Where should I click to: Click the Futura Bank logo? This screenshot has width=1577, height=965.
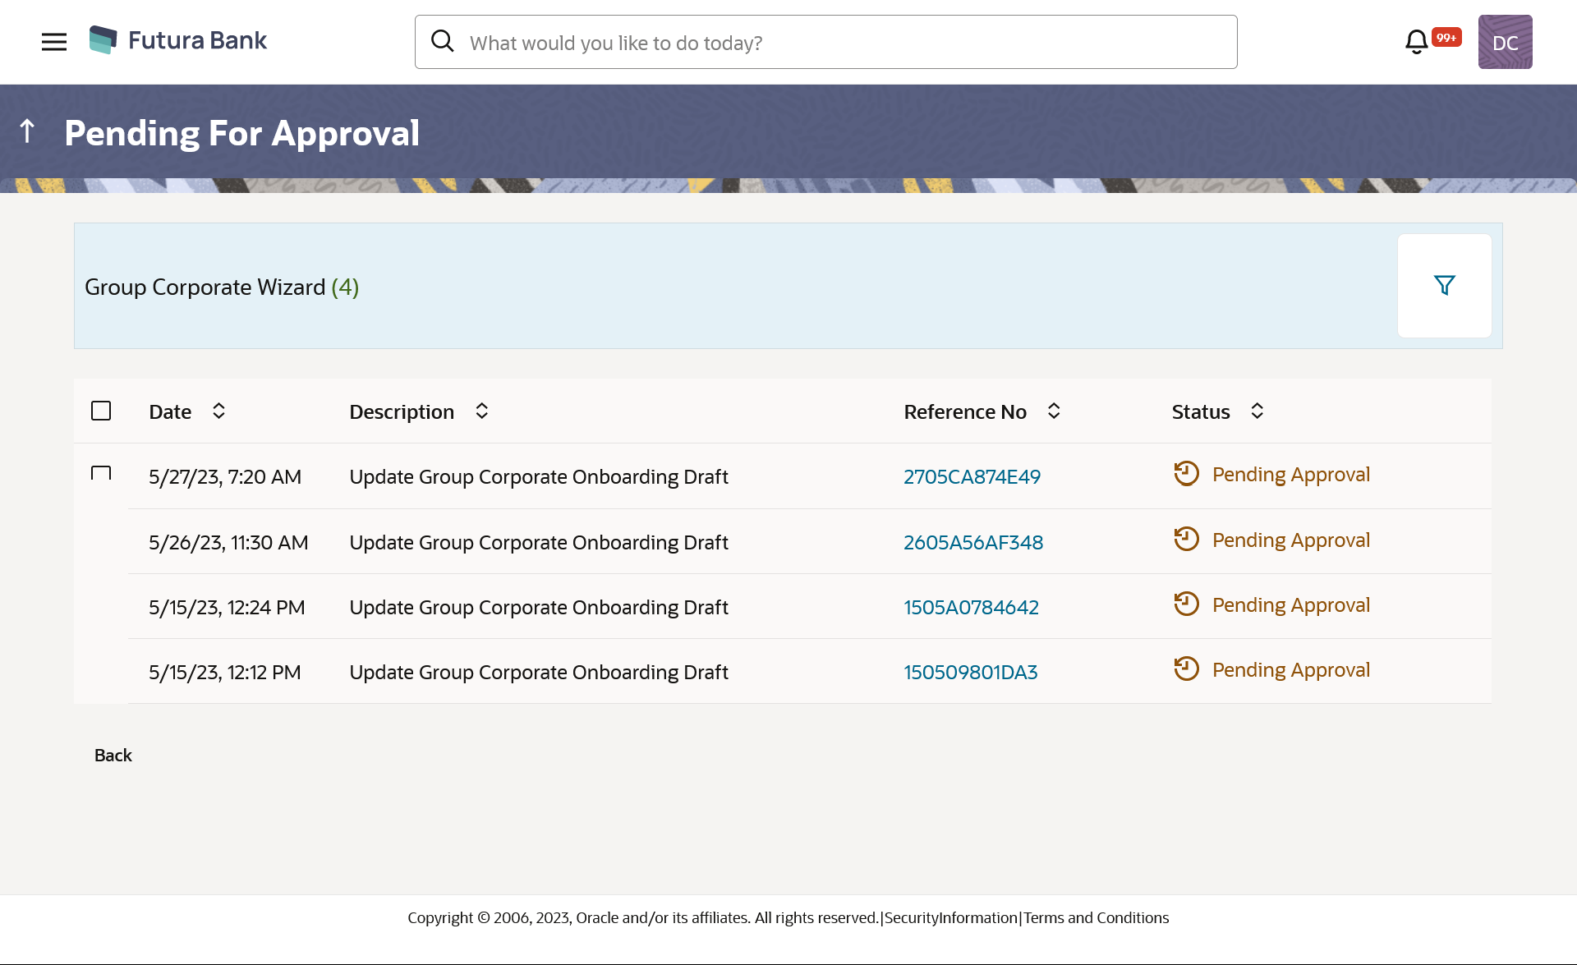pos(178,40)
